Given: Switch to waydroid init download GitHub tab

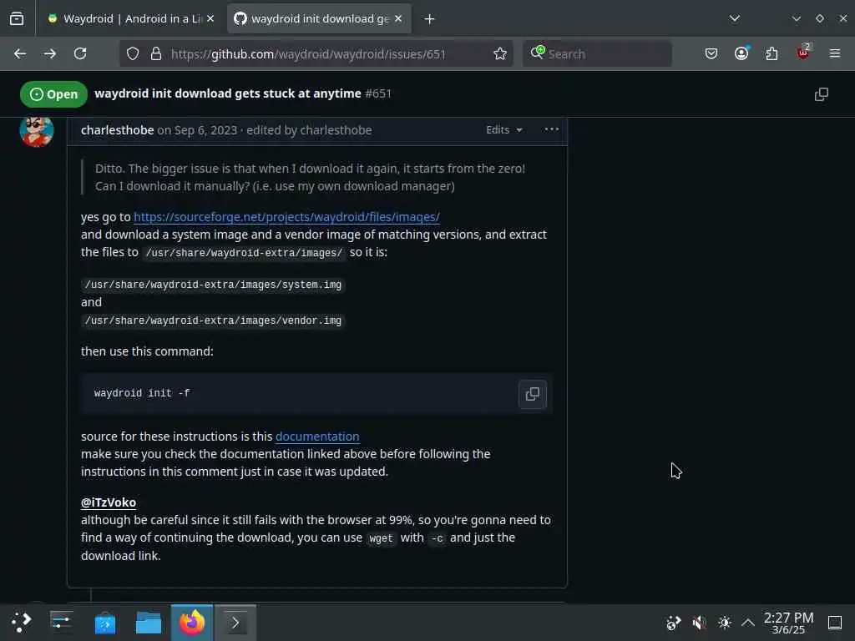Looking at the screenshot, I should (x=319, y=19).
